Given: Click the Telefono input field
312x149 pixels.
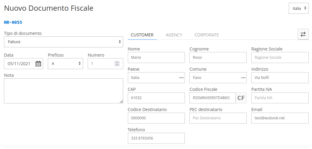Looking at the screenshot, I should [156, 138].
